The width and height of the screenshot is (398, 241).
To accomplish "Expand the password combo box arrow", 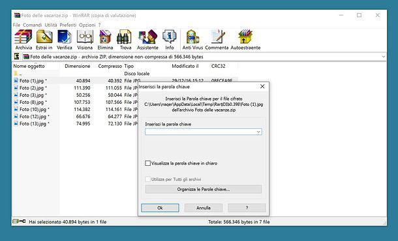I will pyautogui.click(x=258, y=132).
